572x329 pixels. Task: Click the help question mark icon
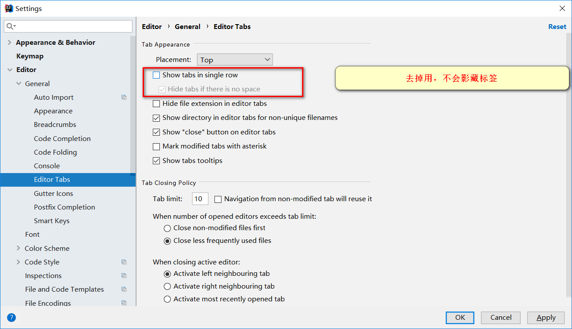tap(11, 317)
